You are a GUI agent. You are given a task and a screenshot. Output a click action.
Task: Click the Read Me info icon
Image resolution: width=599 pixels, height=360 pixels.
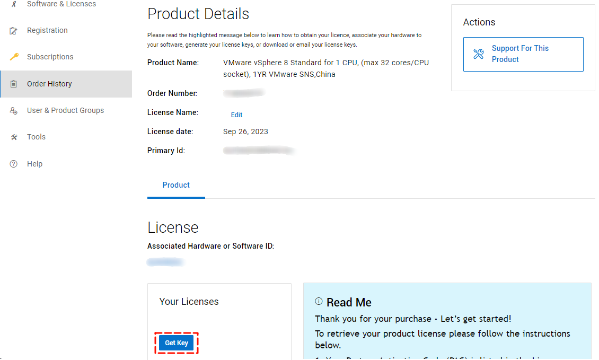(x=319, y=301)
